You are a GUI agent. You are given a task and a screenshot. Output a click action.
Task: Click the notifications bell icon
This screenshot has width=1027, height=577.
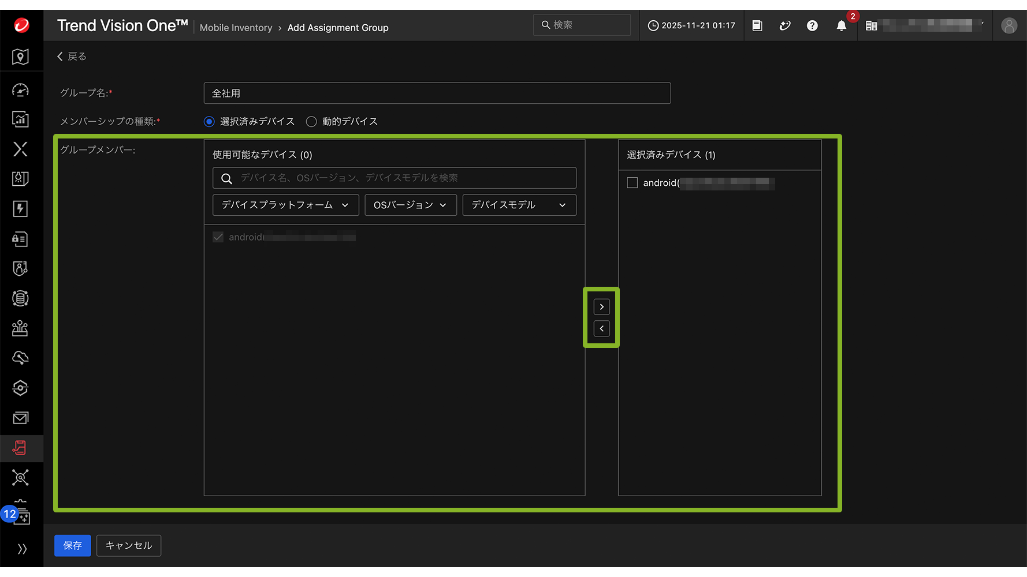click(841, 26)
